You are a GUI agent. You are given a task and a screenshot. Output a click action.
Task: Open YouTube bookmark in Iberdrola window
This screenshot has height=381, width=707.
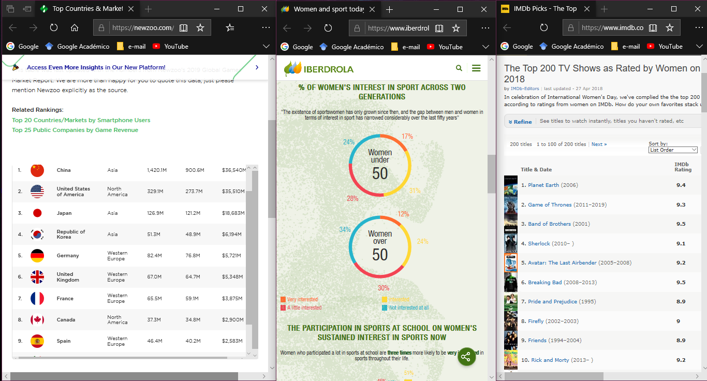click(445, 47)
